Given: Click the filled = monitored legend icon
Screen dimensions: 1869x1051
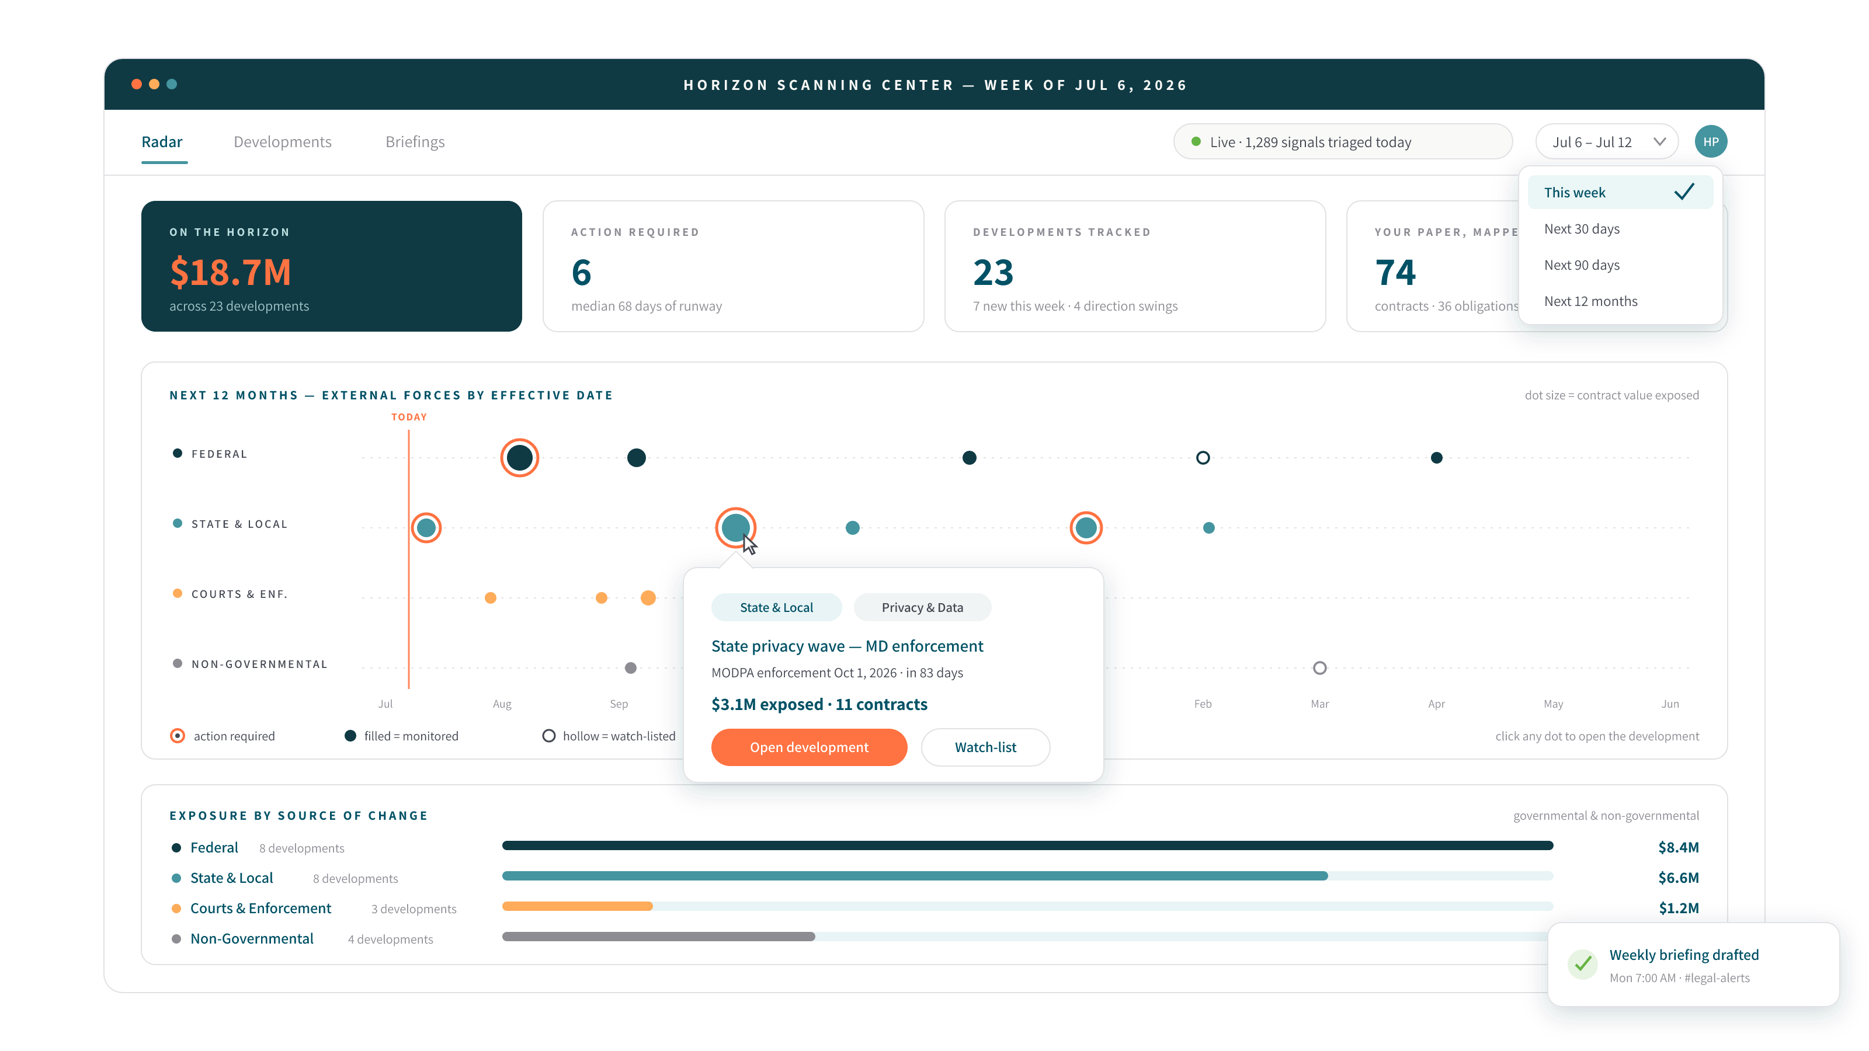Looking at the screenshot, I should [x=350, y=736].
